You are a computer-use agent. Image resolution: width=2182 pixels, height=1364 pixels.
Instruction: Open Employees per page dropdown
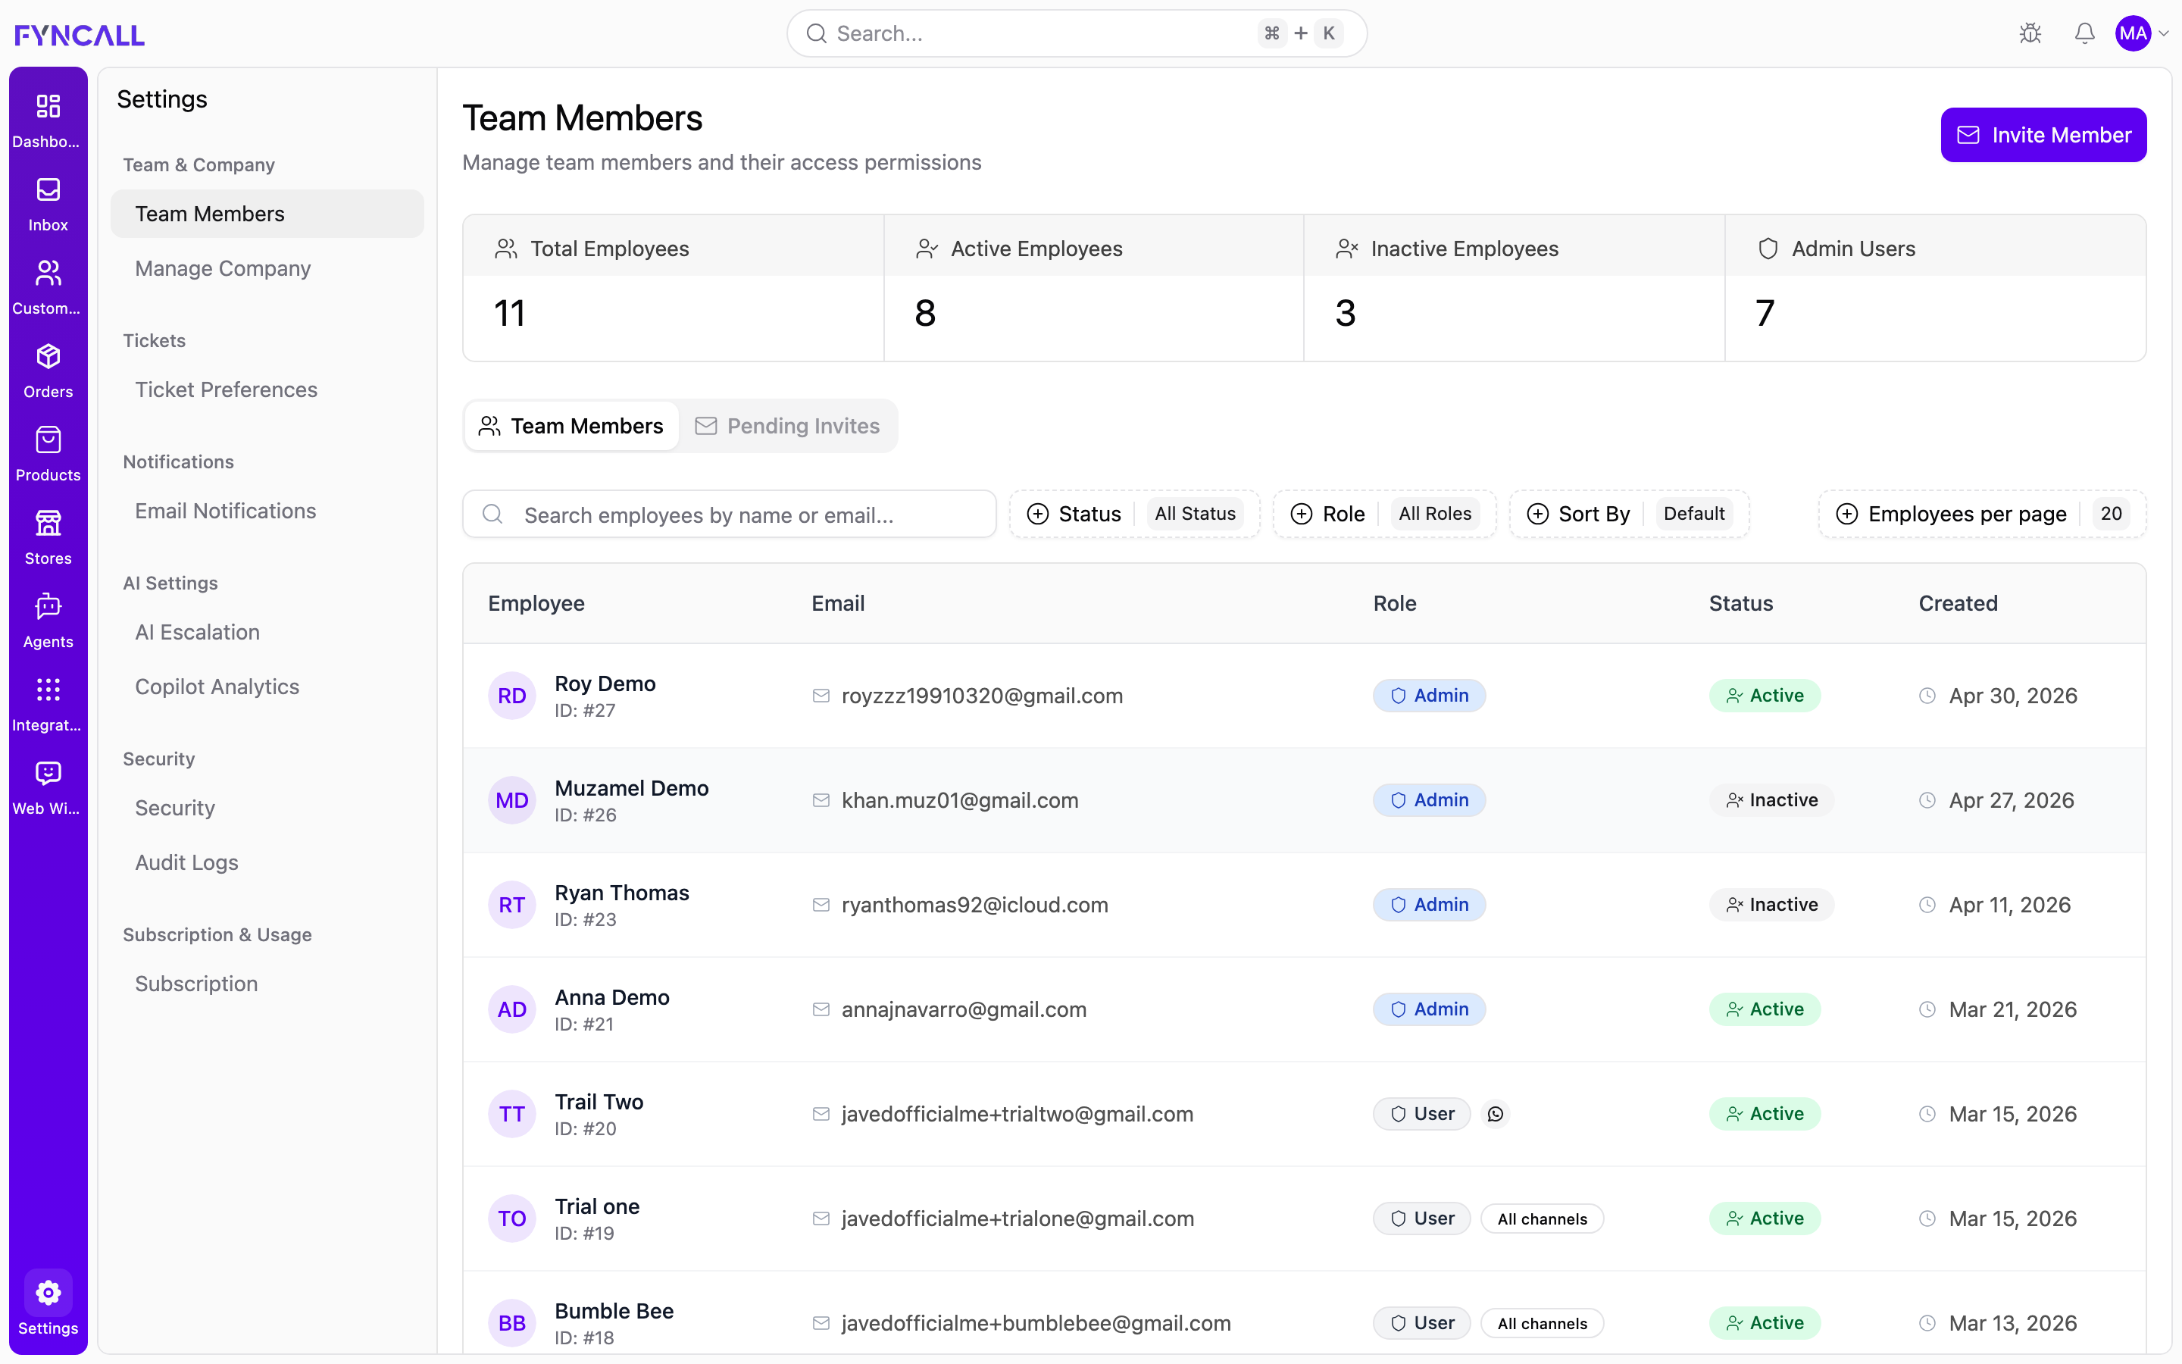pos(1982,513)
